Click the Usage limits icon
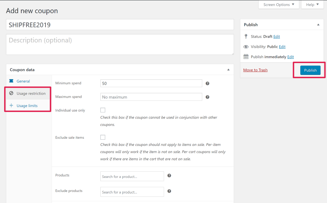Viewport: 327px width, 203px height. 11,105
